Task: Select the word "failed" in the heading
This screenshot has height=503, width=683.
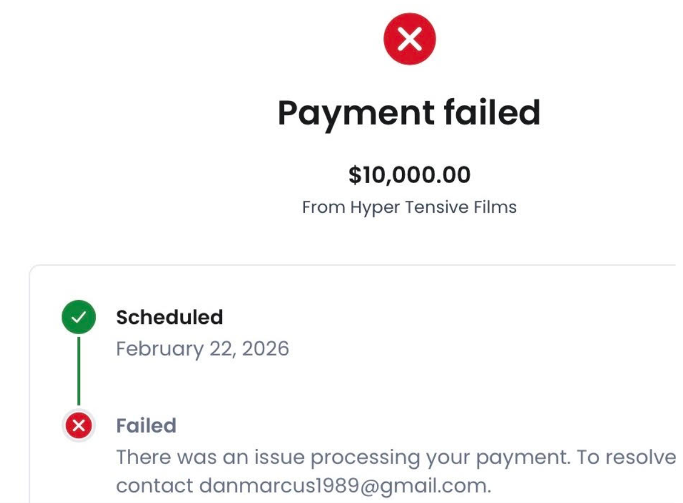Action: [x=492, y=112]
